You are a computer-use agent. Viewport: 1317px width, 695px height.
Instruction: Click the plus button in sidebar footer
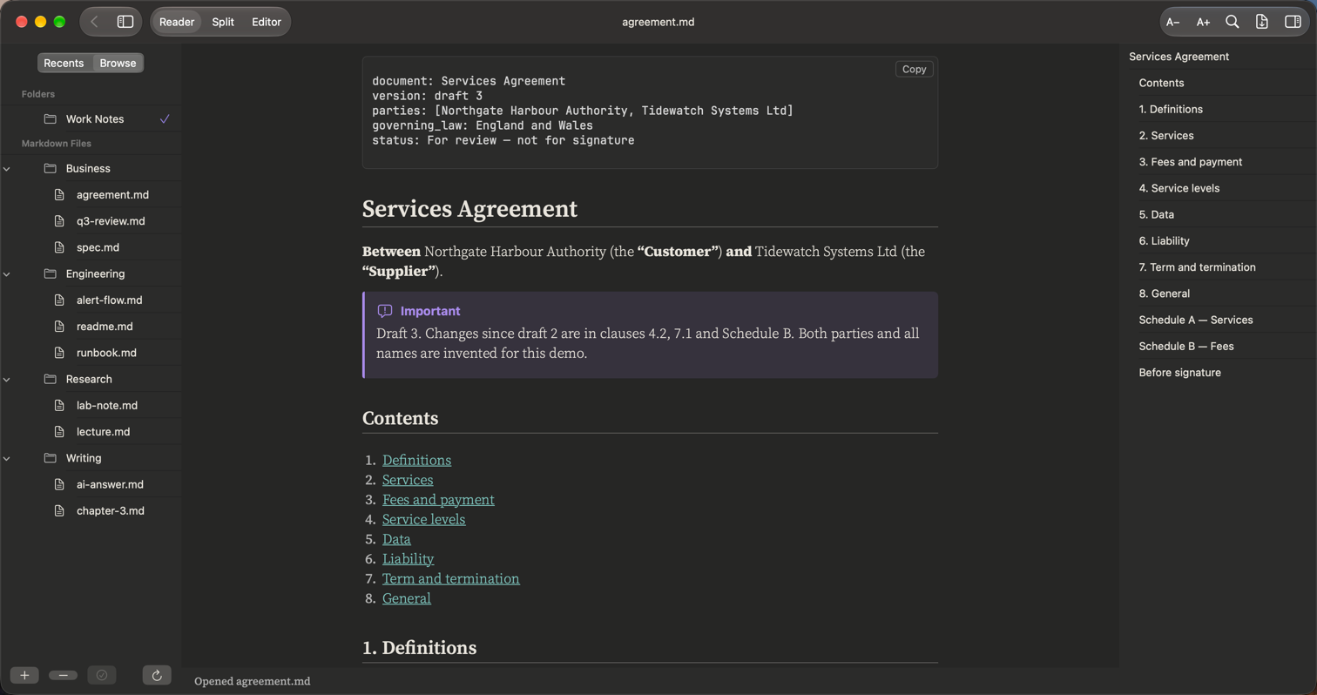[24, 675]
